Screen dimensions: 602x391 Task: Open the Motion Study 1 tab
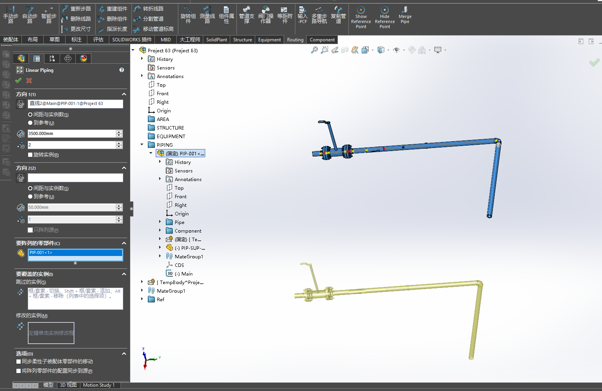pos(99,385)
